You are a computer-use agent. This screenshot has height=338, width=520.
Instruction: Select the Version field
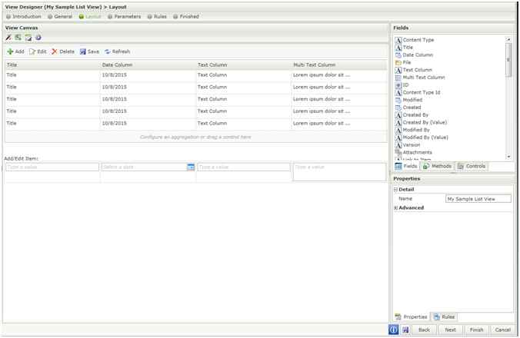408,145
